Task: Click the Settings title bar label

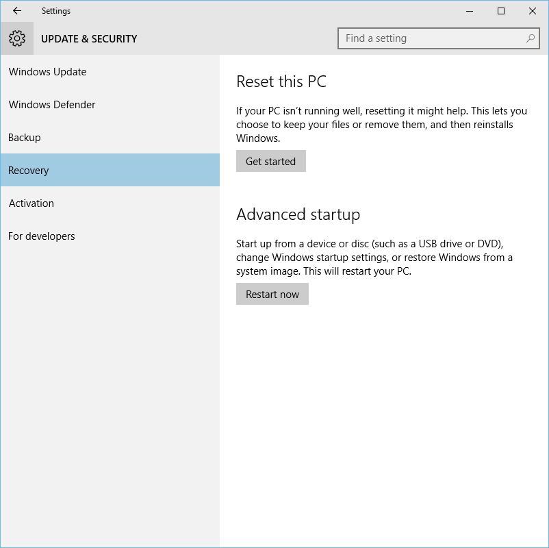Action: point(56,11)
